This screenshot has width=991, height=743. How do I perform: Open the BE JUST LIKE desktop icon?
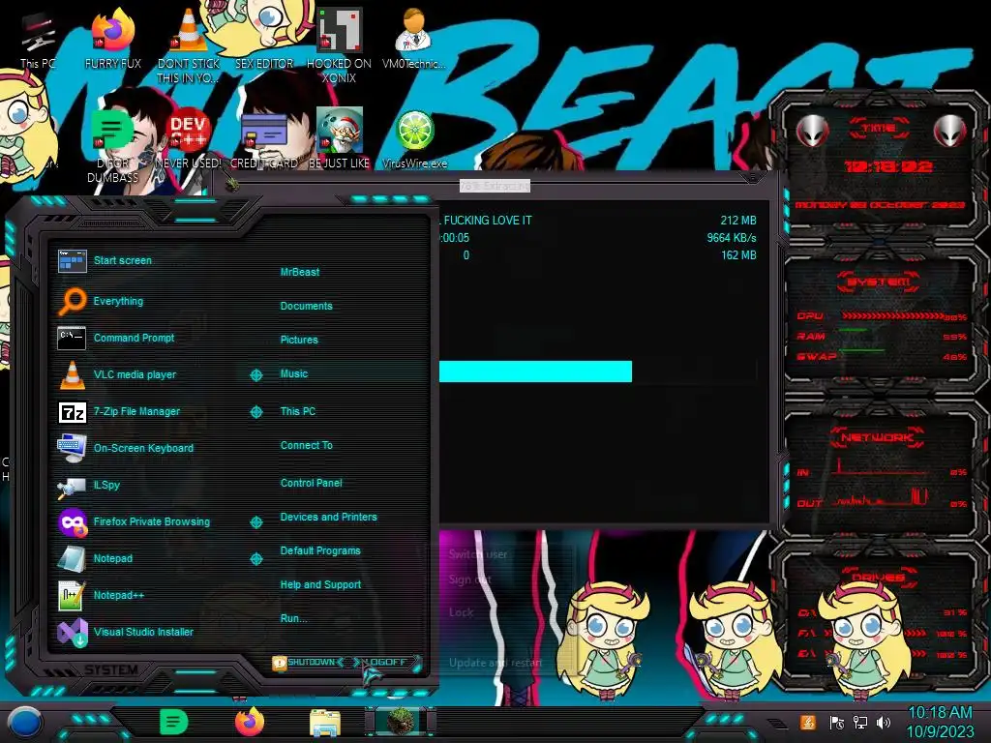(x=340, y=139)
